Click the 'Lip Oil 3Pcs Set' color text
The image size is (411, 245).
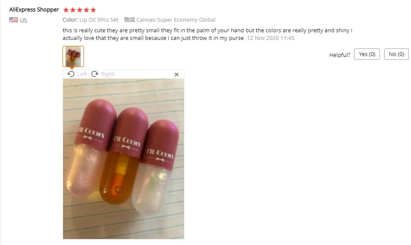(99, 20)
